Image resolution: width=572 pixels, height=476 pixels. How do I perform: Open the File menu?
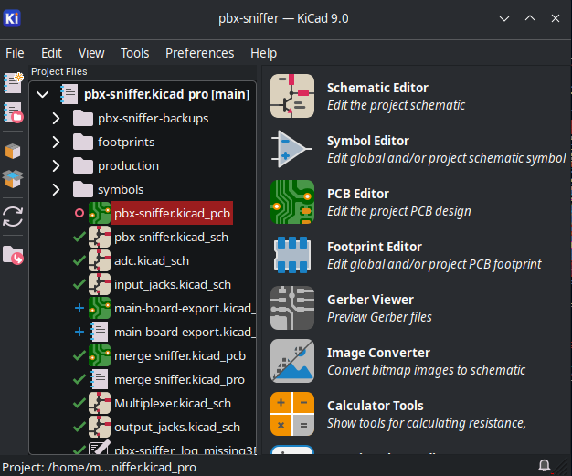[x=15, y=53]
